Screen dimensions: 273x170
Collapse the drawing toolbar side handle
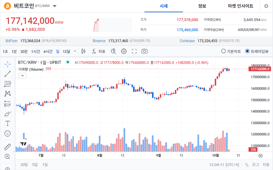[14, 152]
